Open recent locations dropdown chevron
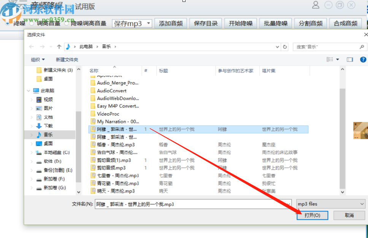Screen dimensions: 368x238 click(x=51, y=47)
